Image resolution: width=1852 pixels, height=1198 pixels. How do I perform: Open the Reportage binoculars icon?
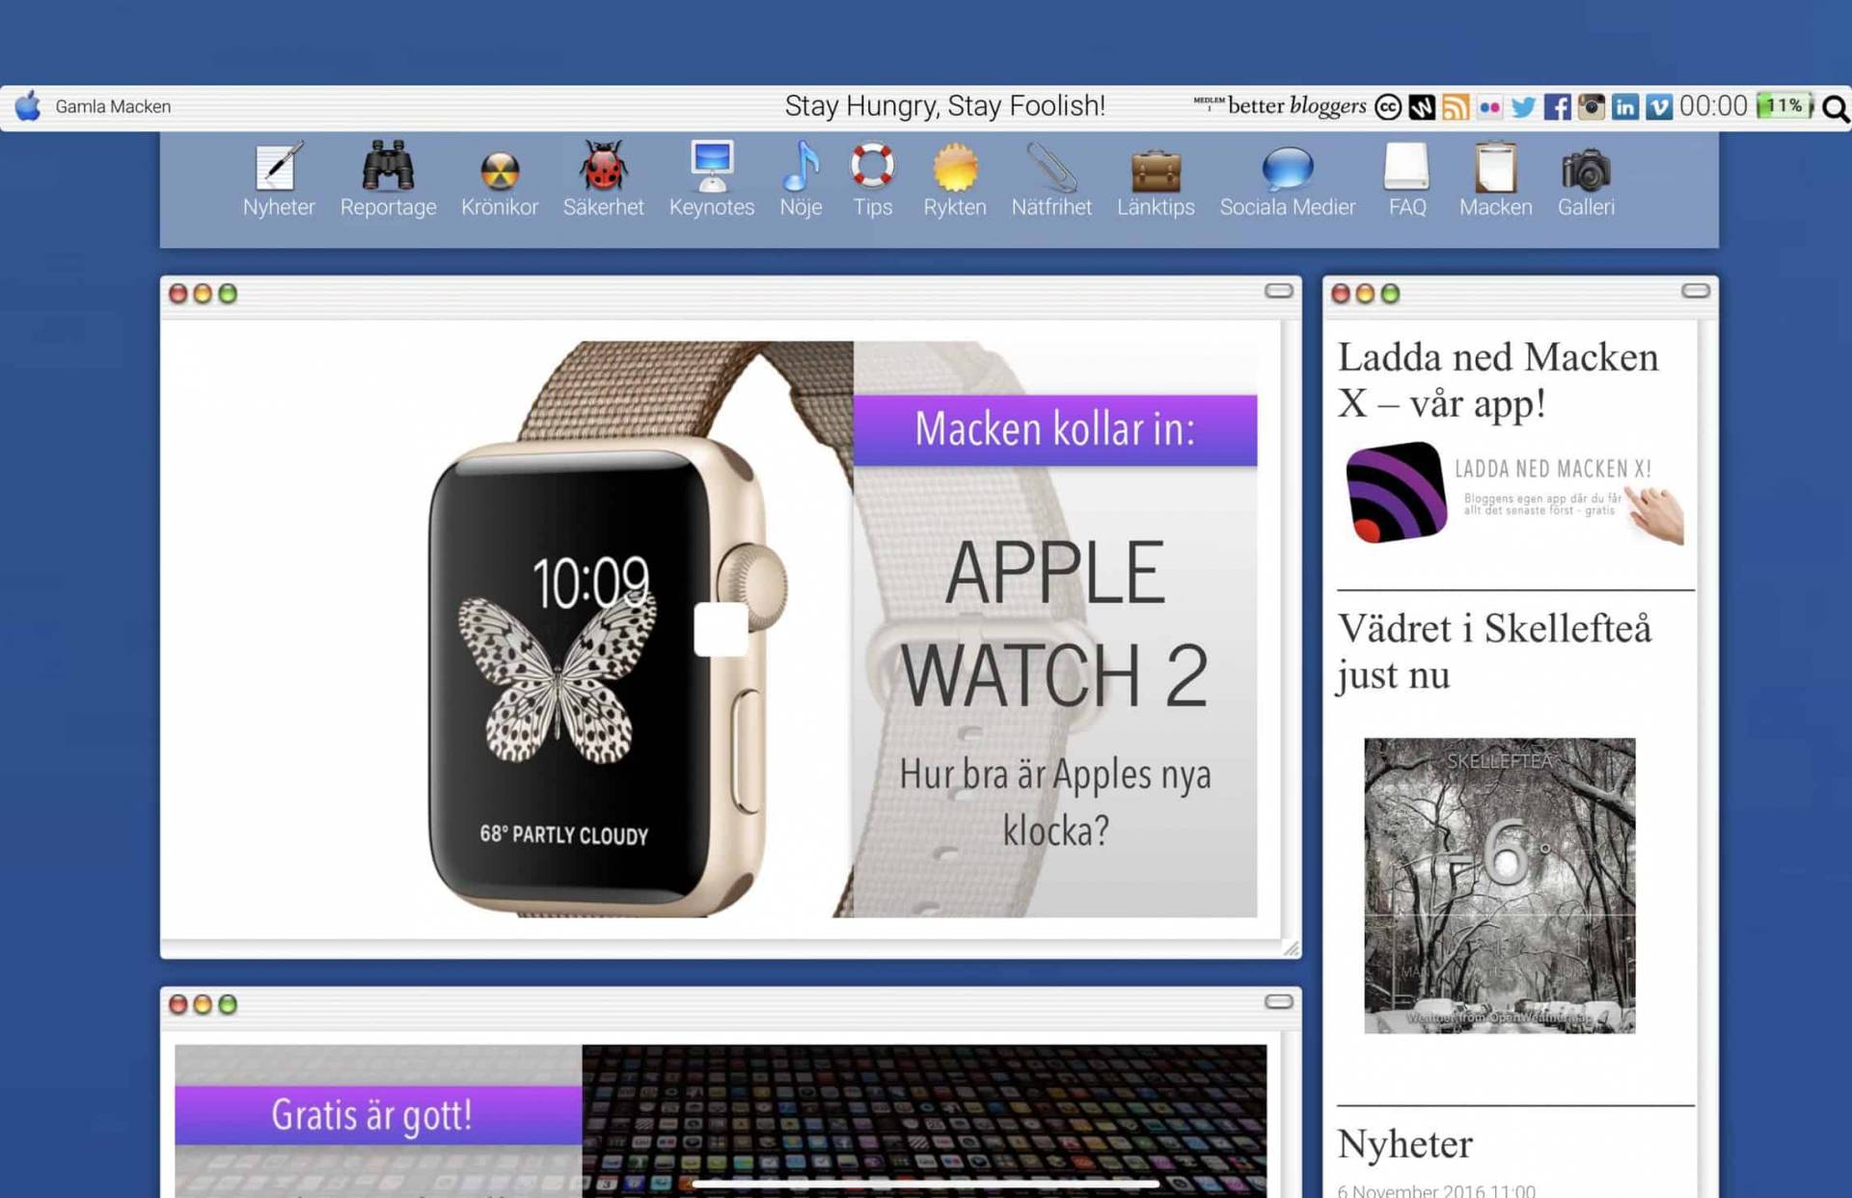coord(388,166)
